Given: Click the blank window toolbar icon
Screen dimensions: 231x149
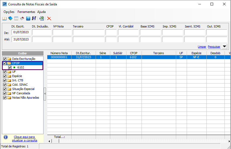Looking at the screenshot, I should 16,18.
